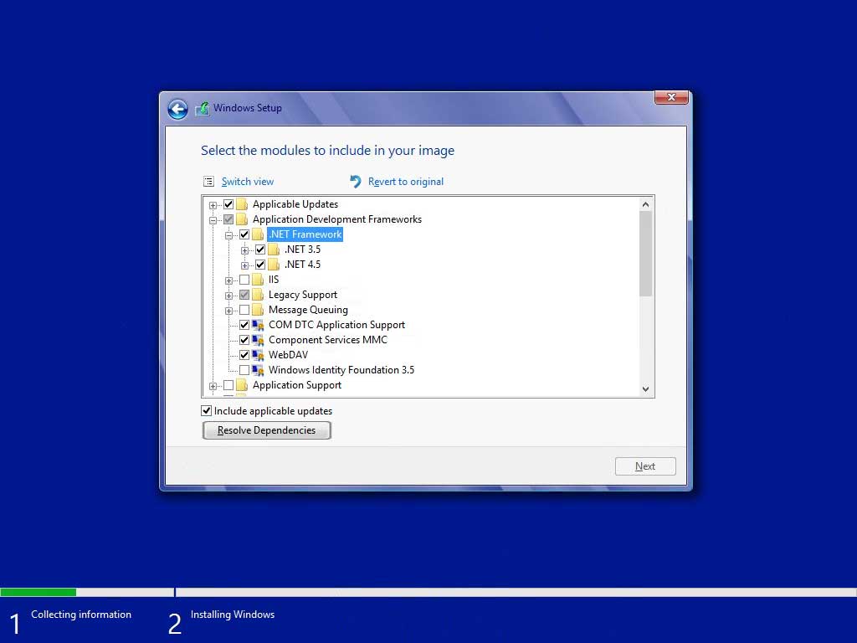Image resolution: width=857 pixels, height=643 pixels.
Task: Uncheck Component Services MMC checkbox
Action: (x=244, y=340)
